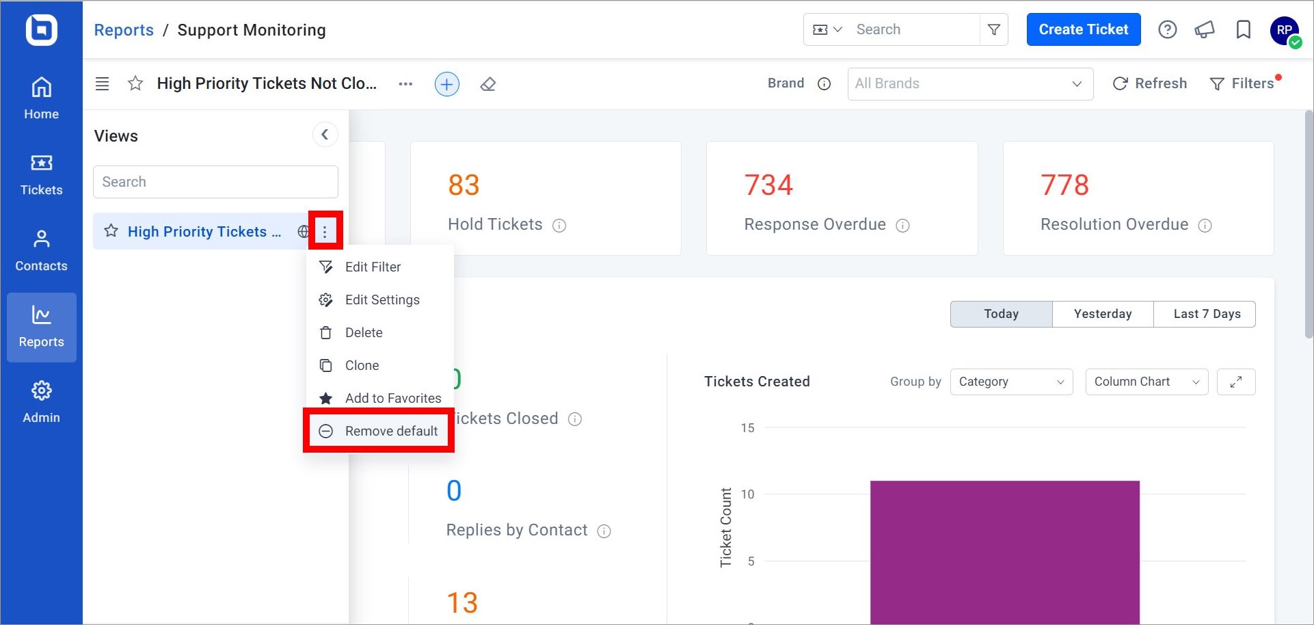The height and width of the screenshot is (625, 1314).
Task: Click the blue plus add icon
Action: coord(447,84)
